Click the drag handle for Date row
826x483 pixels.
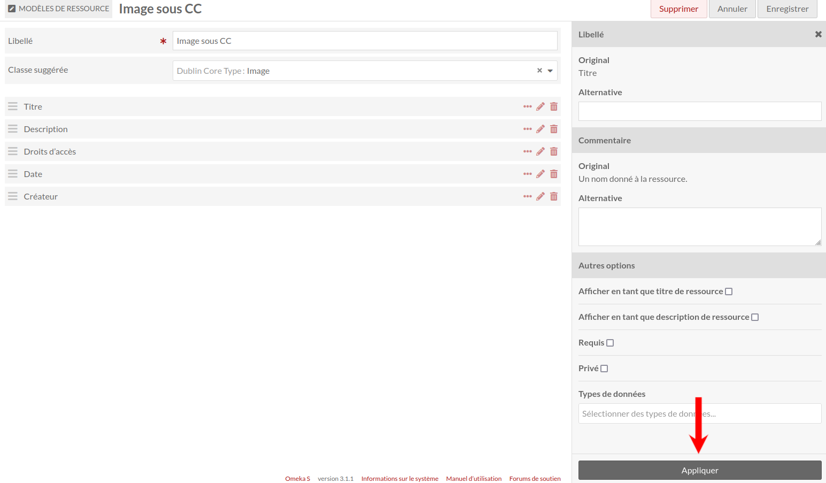tap(13, 174)
